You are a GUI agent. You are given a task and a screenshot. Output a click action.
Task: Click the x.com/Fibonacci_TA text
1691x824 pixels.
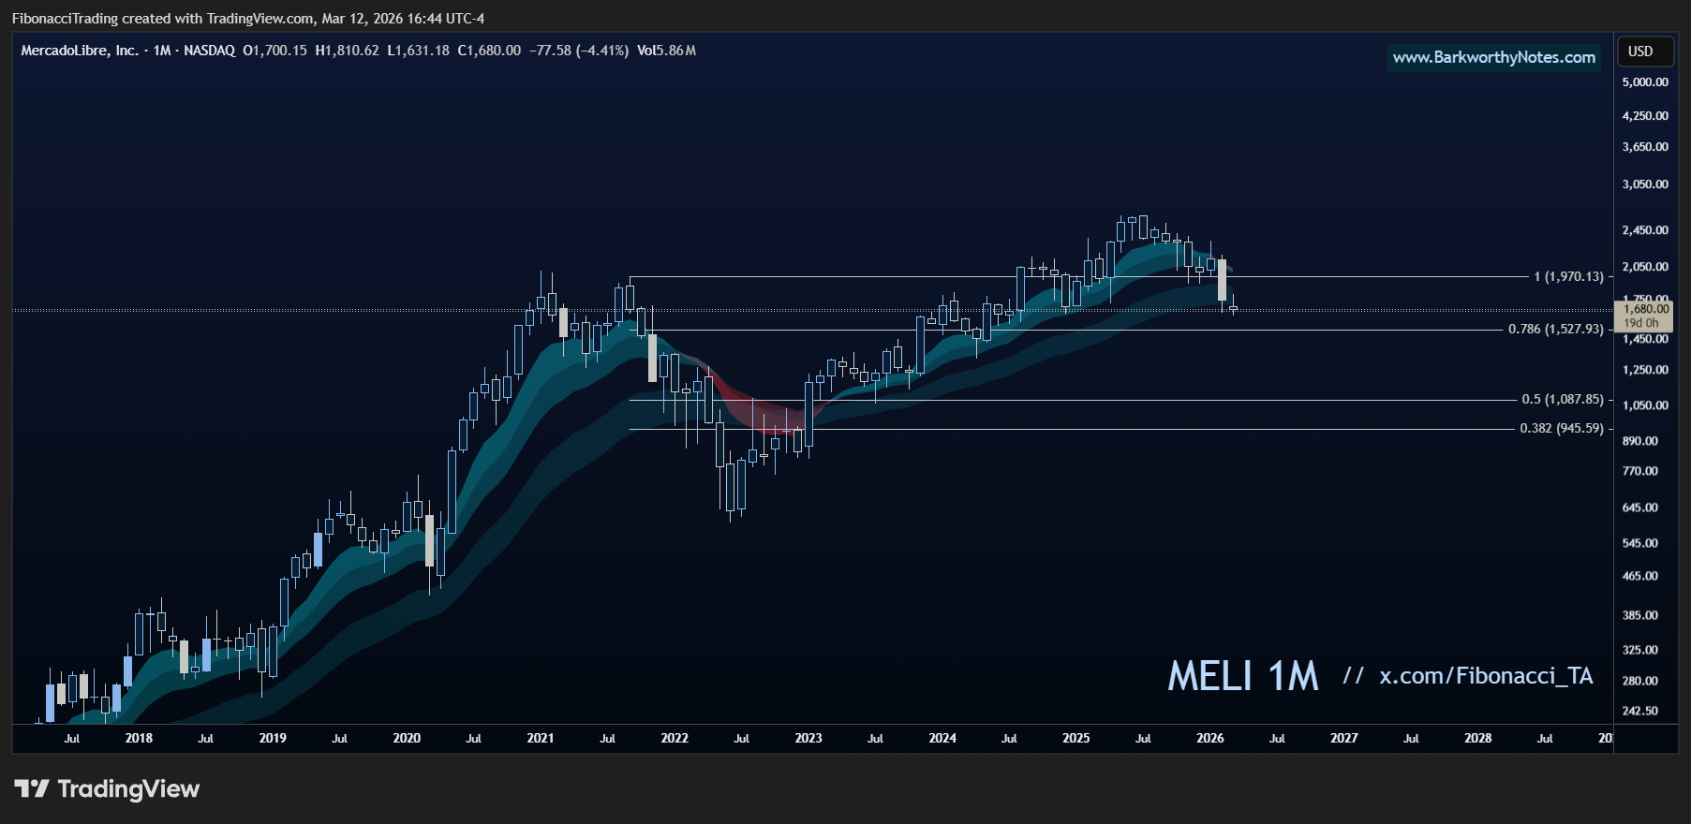[1486, 676]
